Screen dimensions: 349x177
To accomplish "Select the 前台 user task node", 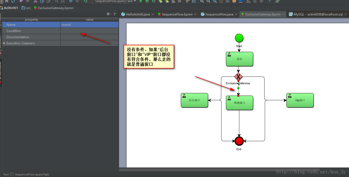I will (240, 59).
